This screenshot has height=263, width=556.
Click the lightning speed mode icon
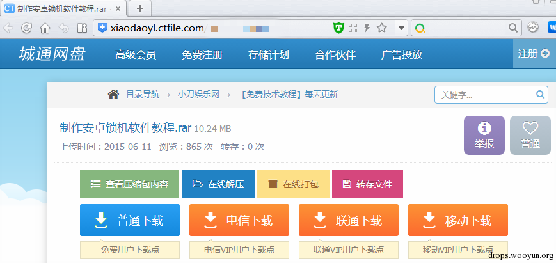click(x=367, y=28)
